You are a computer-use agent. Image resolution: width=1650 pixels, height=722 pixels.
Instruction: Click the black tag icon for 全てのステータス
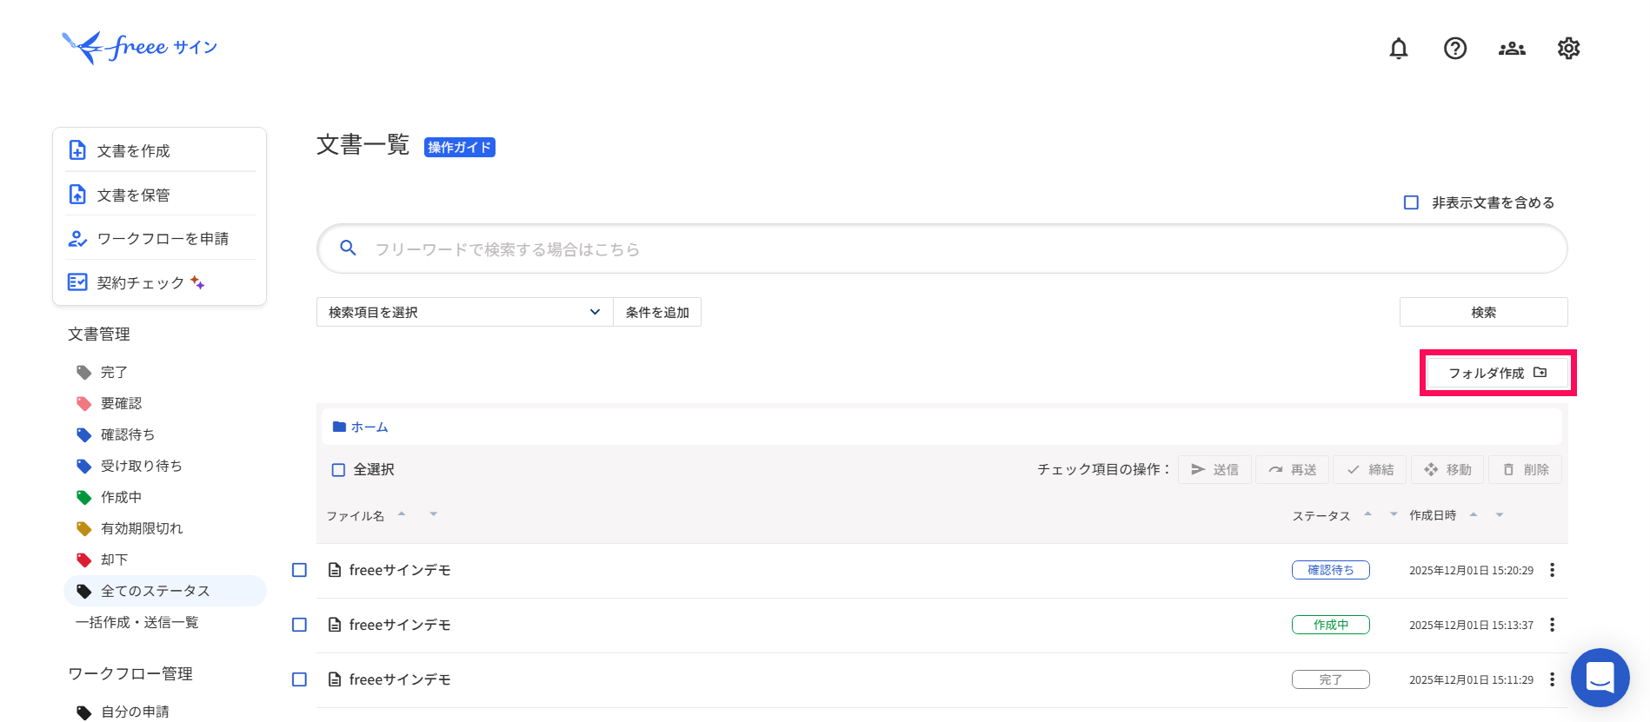tap(84, 591)
